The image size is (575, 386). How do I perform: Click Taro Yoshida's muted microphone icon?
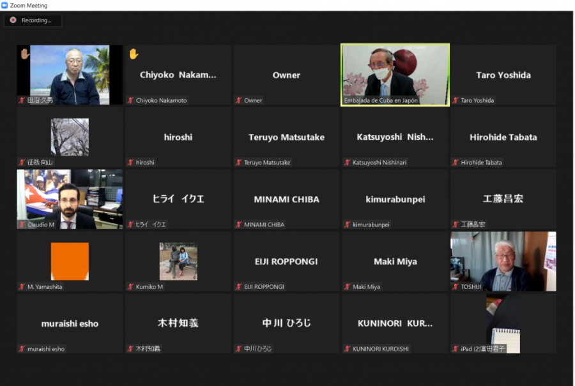click(x=456, y=101)
